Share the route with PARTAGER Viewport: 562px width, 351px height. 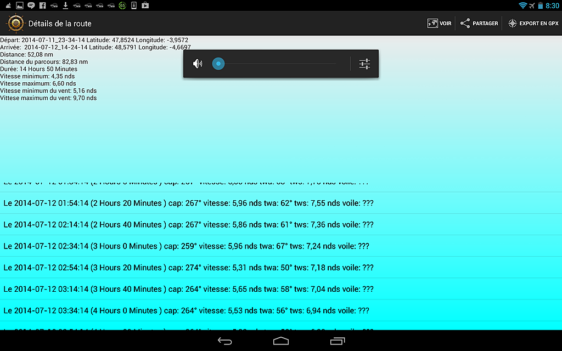[x=479, y=23]
